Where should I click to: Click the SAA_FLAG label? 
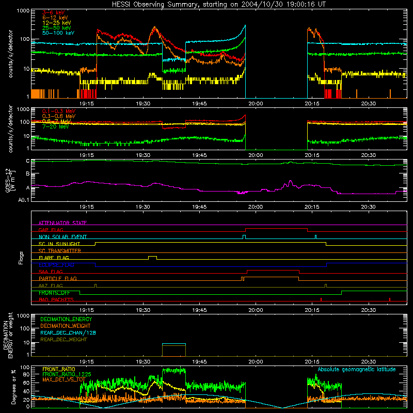(x=51, y=272)
